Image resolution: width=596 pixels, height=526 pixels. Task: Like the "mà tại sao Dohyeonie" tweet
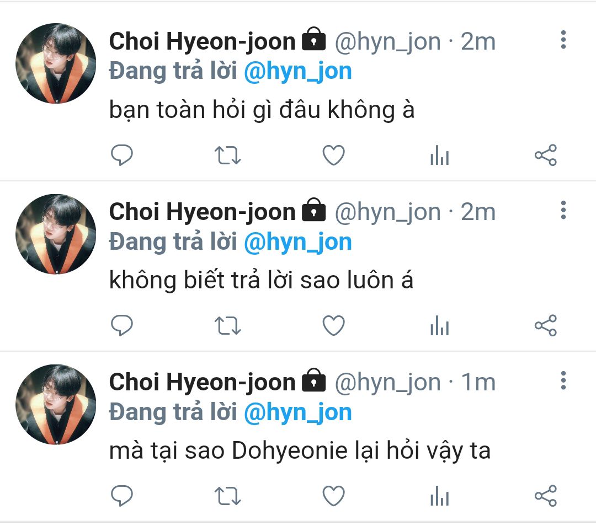tap(333, 496)
